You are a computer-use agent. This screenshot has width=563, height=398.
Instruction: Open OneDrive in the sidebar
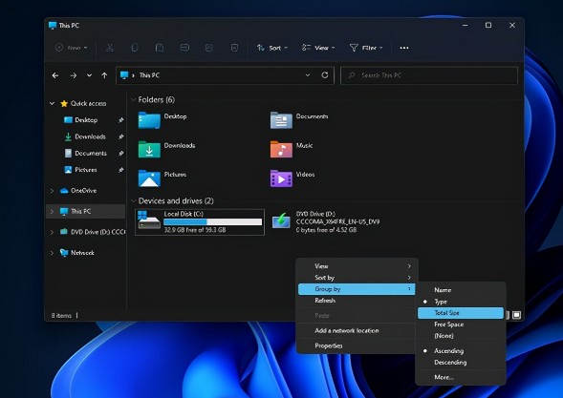coord(83,190)
